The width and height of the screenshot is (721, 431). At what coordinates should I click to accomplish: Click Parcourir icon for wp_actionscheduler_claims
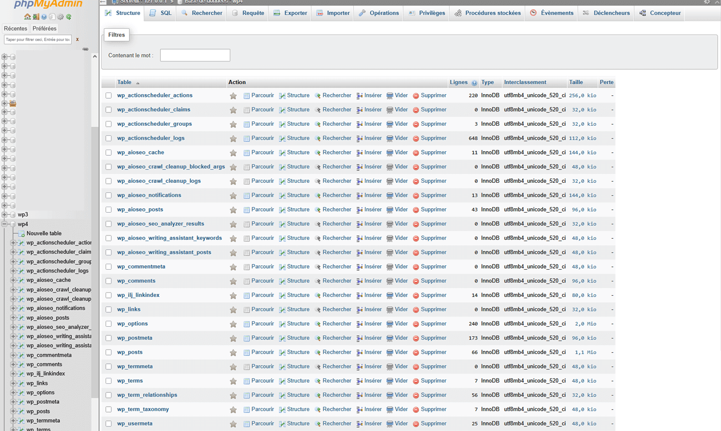pyautogui.click(x=247, y=110)
